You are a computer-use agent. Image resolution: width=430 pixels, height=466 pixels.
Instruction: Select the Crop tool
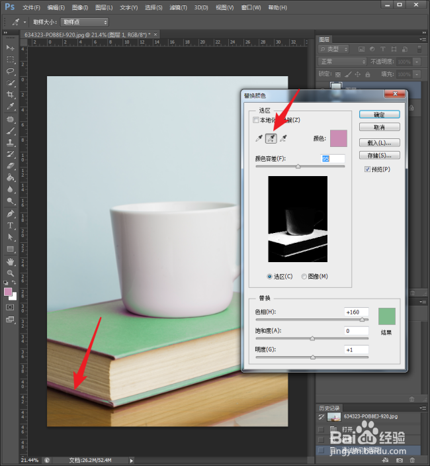coord(11,95)
